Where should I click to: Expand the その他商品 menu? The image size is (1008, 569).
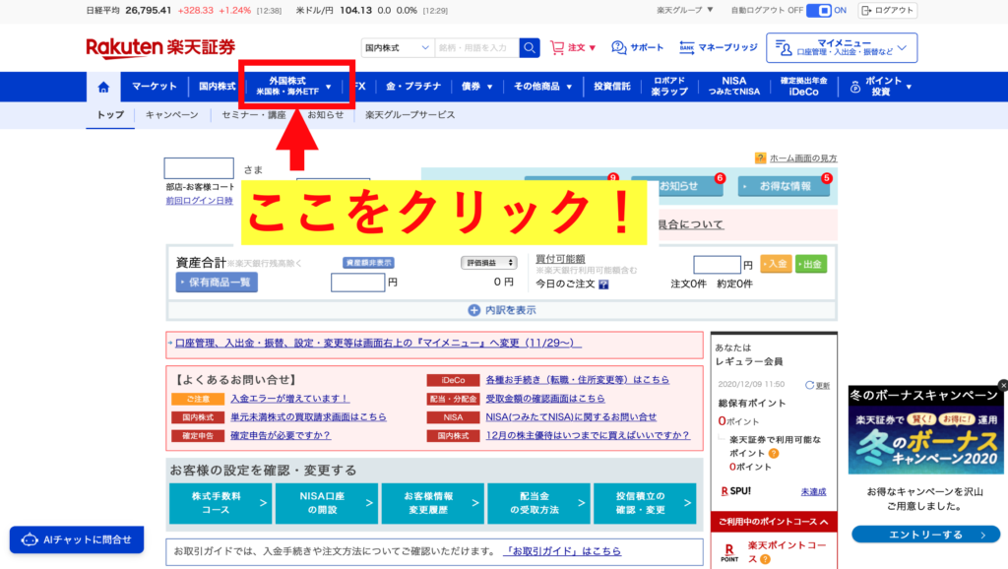[x=542, y=87]
